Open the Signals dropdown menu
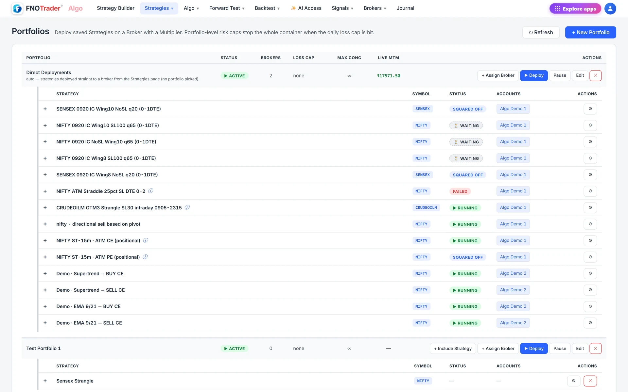This screenshot has height=392, width=628. 342,8
